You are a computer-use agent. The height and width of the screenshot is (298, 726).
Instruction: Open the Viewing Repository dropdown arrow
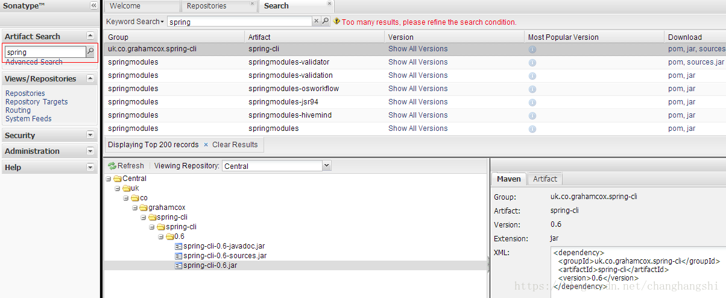click(326, 165)
